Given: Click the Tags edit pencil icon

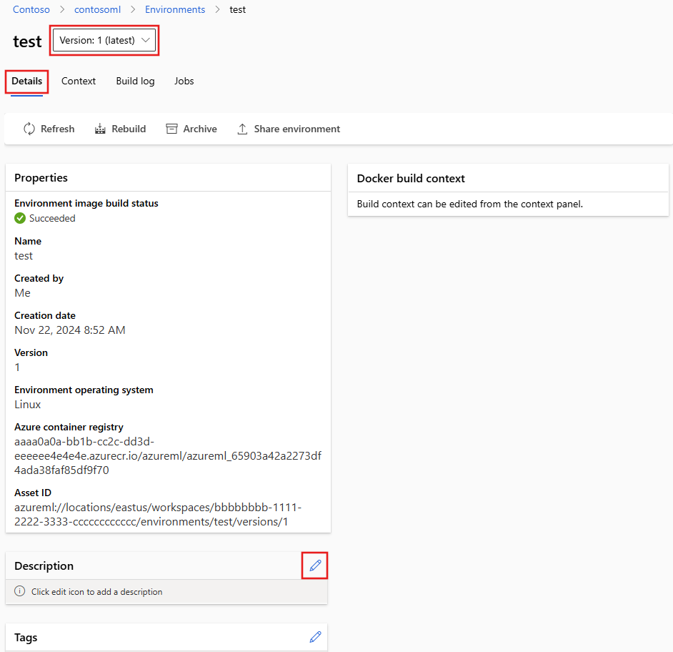Looking at the screenshot, I should (x=315, y=637).
